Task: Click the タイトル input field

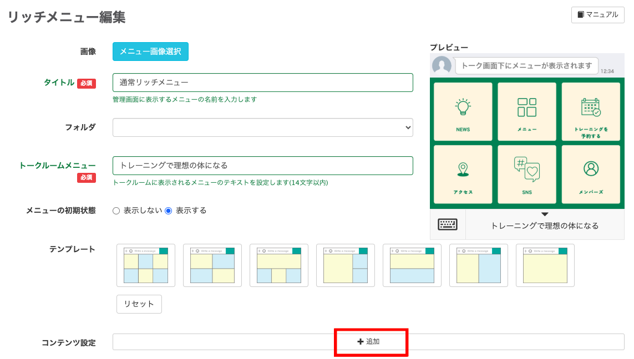Action: 262,83
